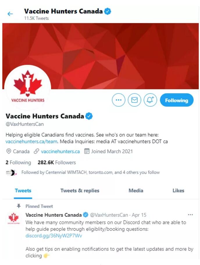Open the vaccinehunters.ca/team link in bio

pyautogui.click(x=31, y=141)
